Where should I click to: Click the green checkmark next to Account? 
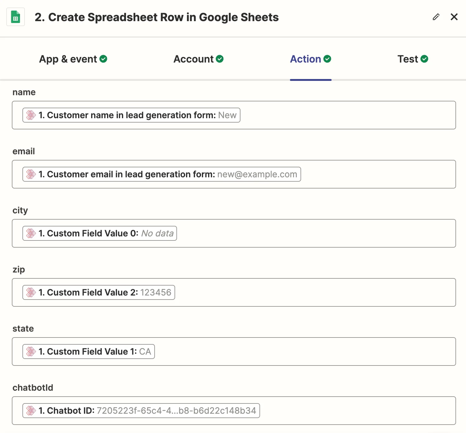tap(220, 58)
